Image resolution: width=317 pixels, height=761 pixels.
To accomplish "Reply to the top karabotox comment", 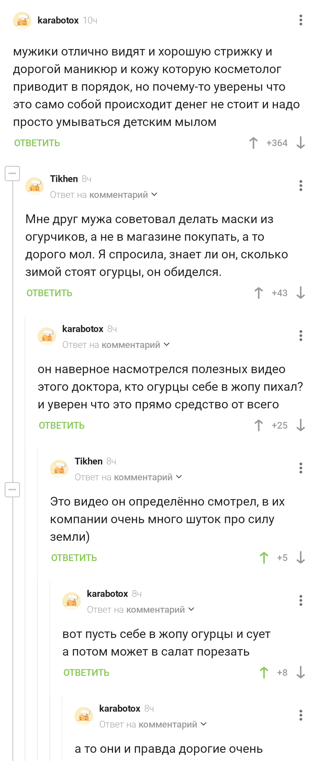I will click(x=37, y=143).
